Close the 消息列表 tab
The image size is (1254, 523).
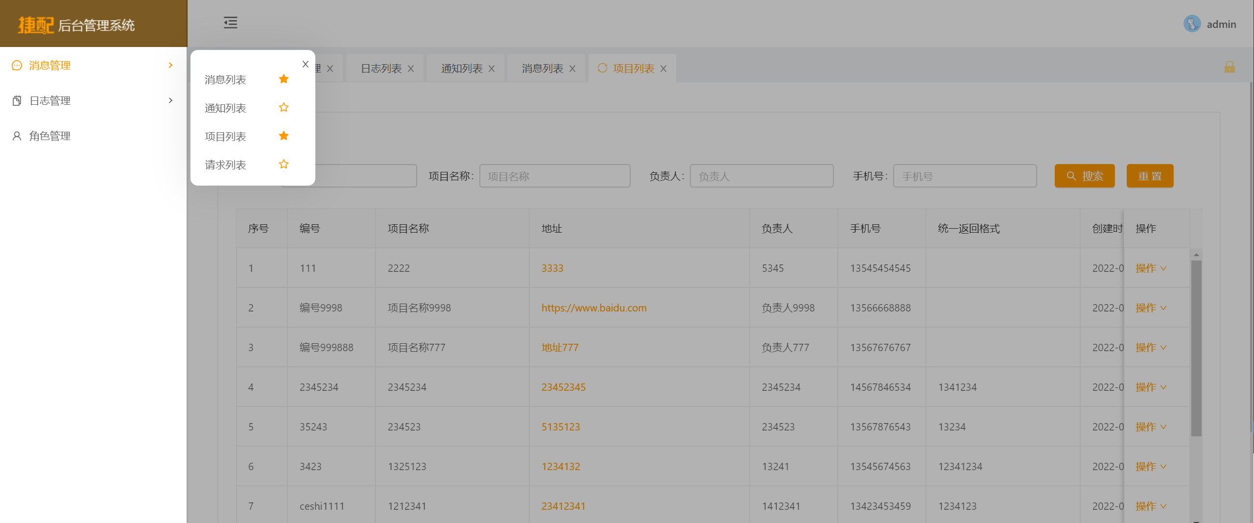(x=572, y=69)
